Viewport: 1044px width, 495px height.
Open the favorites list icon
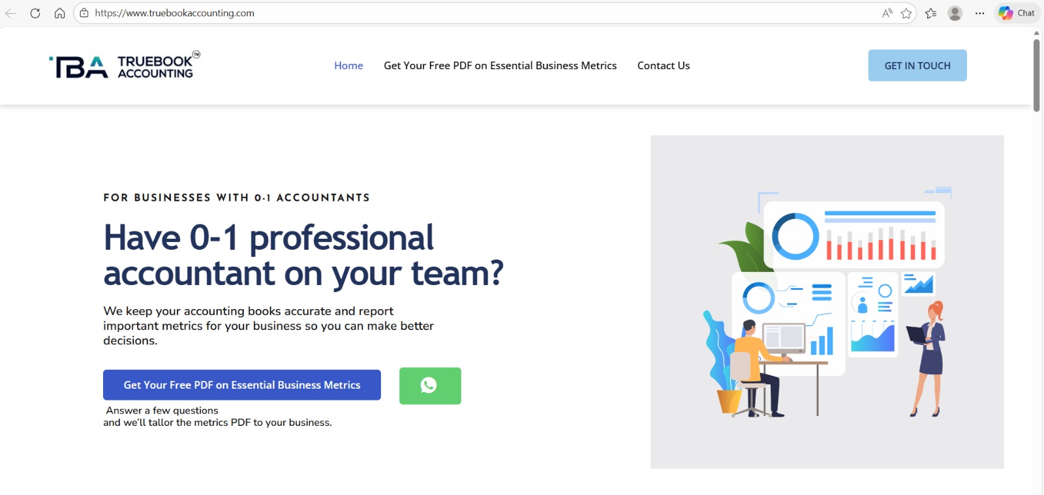click(930, 13)
